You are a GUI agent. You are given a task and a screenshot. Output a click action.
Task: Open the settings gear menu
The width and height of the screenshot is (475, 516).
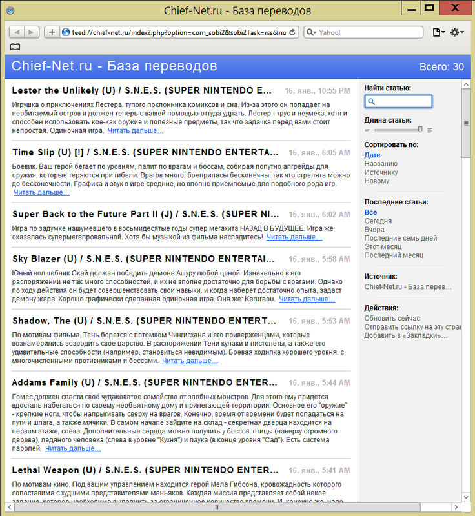click(457, 32)
